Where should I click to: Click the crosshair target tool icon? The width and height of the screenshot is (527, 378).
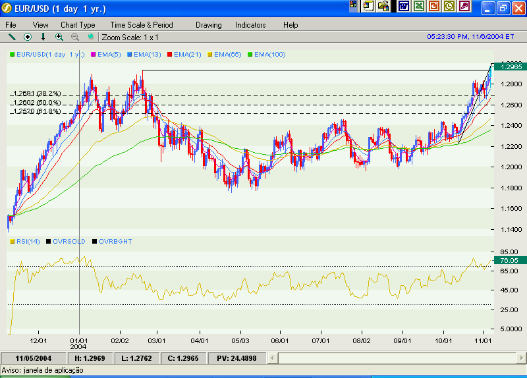28,37
